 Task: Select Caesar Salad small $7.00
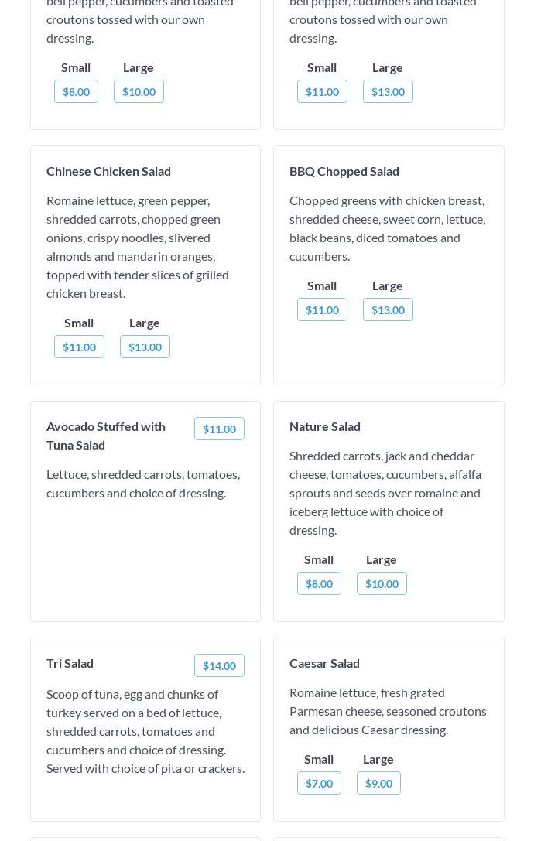(319, 782)
